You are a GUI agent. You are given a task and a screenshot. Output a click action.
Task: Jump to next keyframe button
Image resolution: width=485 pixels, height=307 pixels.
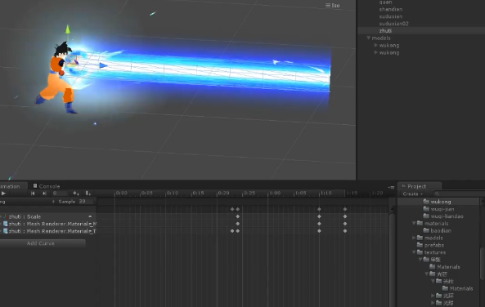click(44, 194)
